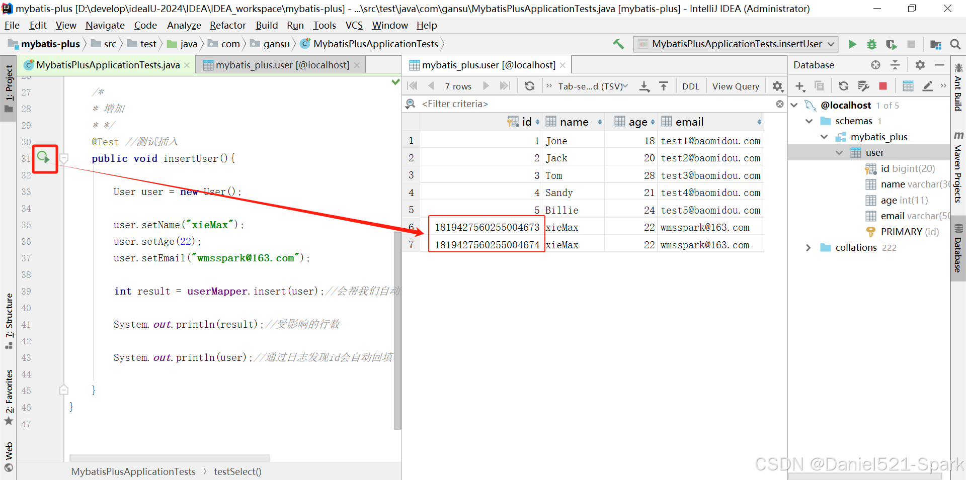Open the VCS menu

[x=354, y=25]
